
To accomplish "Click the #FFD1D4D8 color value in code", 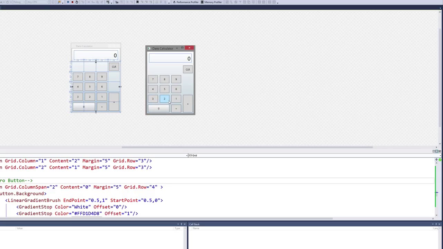I will tap(88, 213).
